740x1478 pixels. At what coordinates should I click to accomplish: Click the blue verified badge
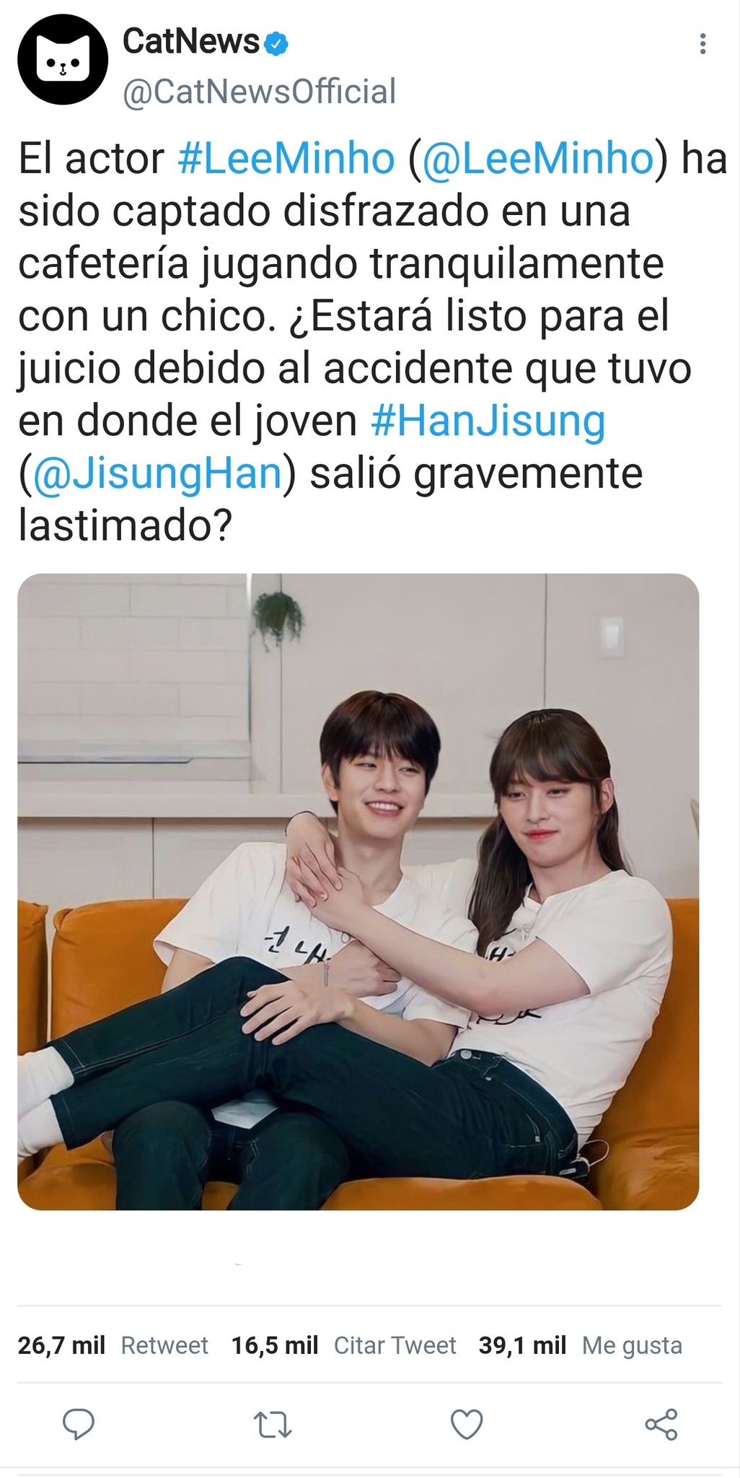pos(276,43)
